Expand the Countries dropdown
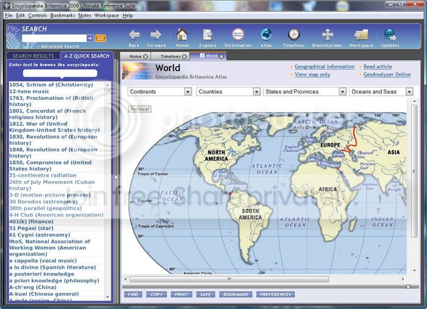Image resolution: width=427 pixels, height=309 pixels. click(x=229, y=91)
